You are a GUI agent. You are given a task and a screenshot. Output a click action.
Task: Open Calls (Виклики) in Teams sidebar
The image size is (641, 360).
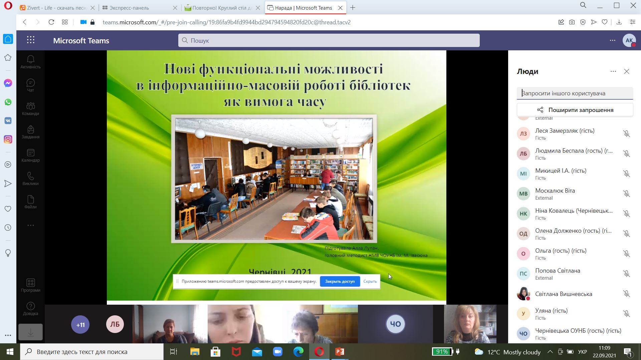coord(30,179)
